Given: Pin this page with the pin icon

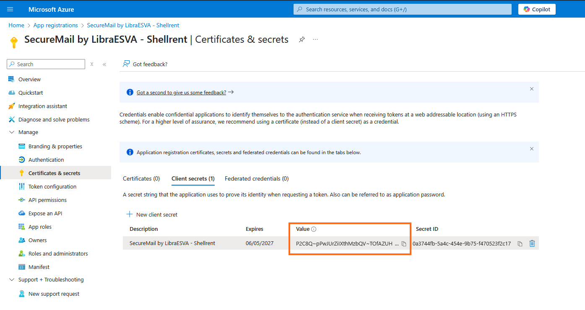Looking at the screenshot, I should click(x=302, y=39).
